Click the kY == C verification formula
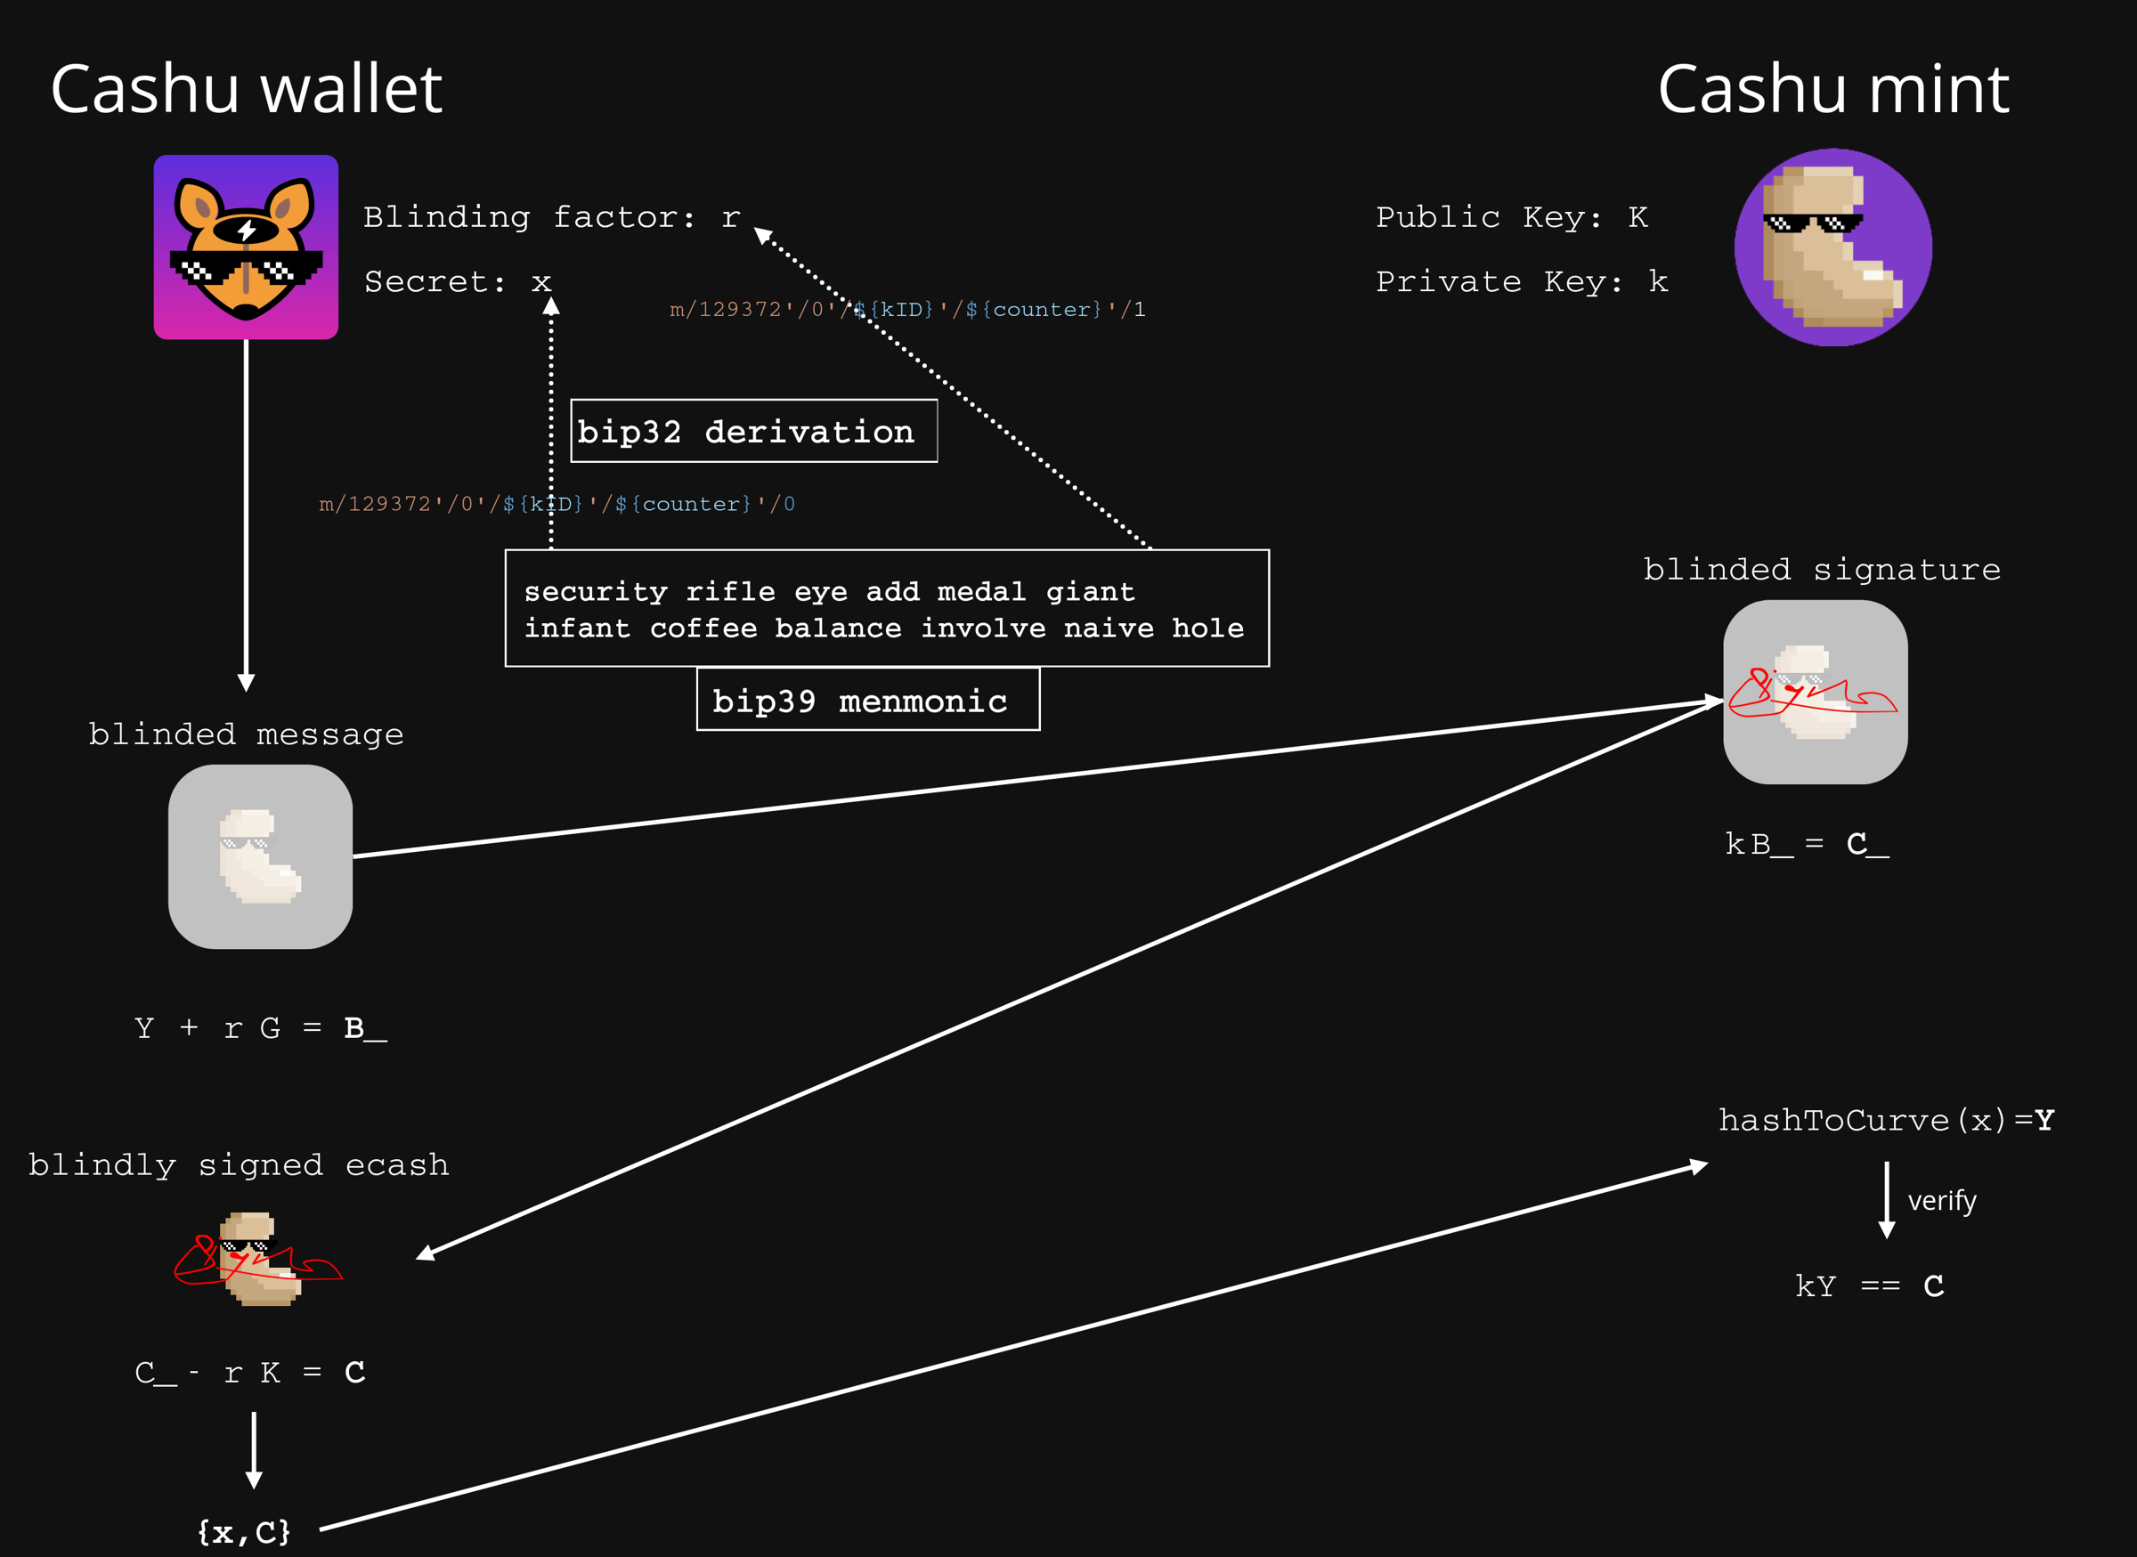 coord(1868,1286)
